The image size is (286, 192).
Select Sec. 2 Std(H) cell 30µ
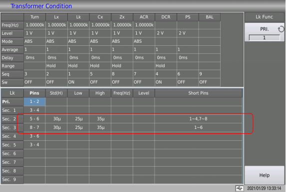(56, 119)
